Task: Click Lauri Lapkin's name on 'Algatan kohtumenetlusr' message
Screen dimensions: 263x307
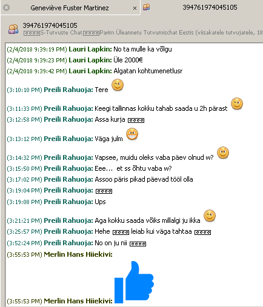Action: coord(90,71)
